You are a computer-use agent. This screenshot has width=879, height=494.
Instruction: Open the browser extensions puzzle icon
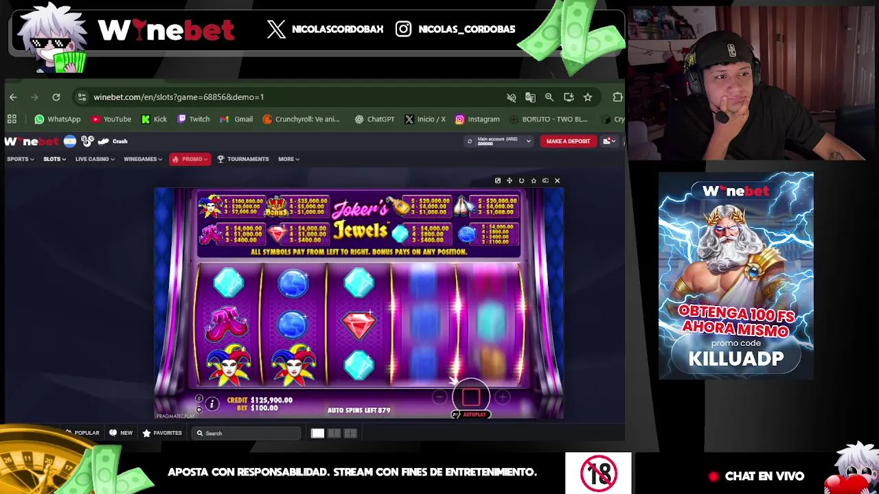click(x=617, y=97)
